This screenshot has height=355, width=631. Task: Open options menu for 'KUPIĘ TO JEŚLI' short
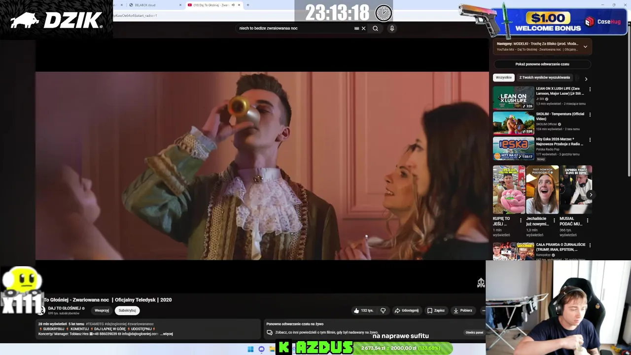click(x=521, y=220)
